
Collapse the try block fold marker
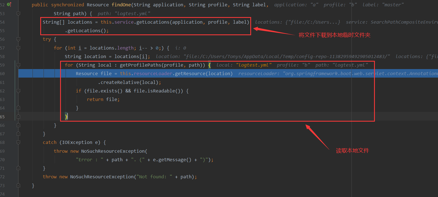coord(18,39)
